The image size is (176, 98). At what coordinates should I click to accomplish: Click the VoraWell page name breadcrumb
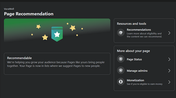[x=9, y=9]
